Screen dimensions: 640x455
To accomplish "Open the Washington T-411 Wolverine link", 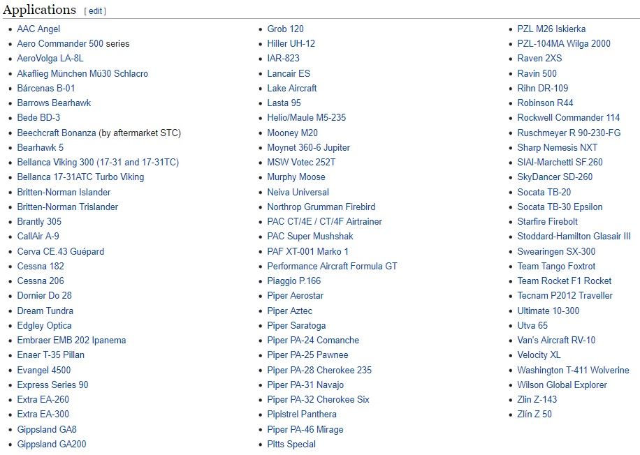I will click(573, 370).
